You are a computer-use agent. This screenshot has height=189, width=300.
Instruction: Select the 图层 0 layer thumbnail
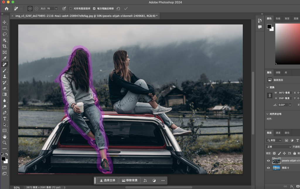point(276,168)
